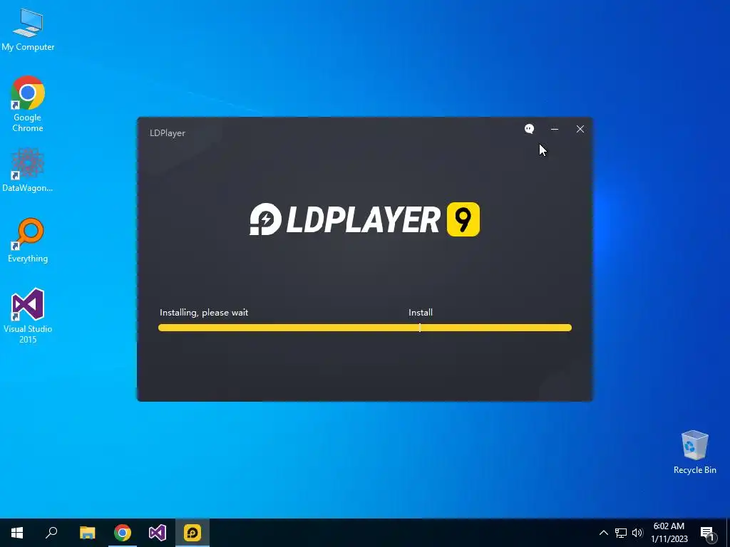
Task: Open Visual Studio from the taskbar
Action: click(x=158, y=533)
